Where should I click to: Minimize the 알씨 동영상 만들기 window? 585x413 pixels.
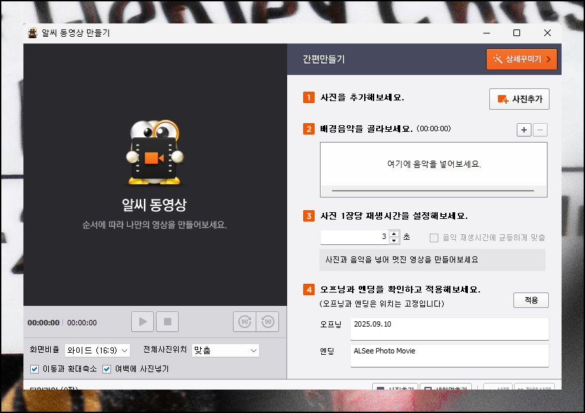487,33
